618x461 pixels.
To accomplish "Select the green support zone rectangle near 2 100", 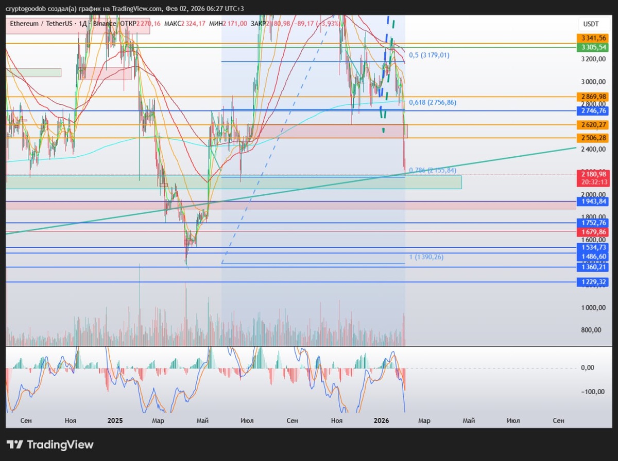I will pyautogui.click(x=233, y=182).
